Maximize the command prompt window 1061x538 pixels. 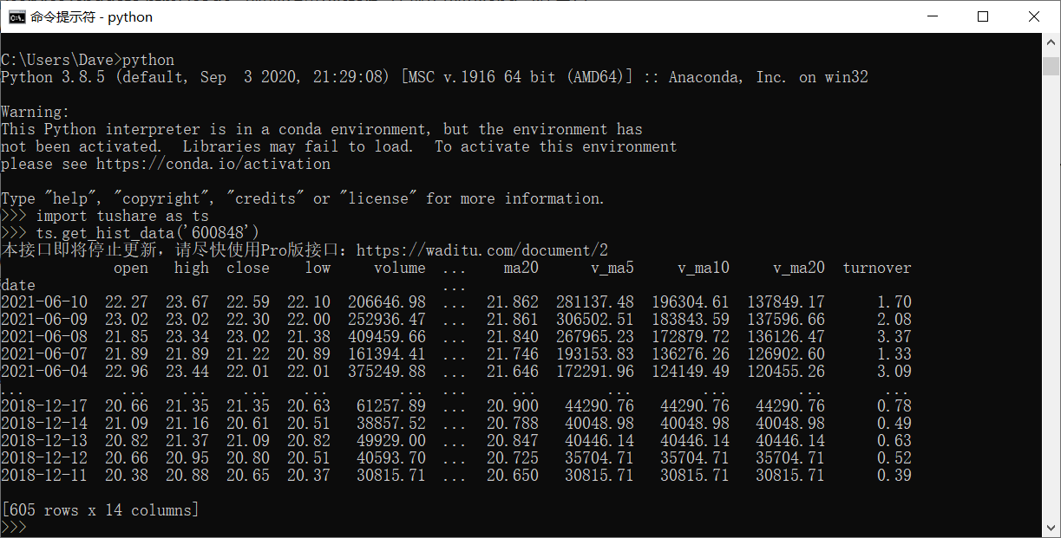pos(982,16)
